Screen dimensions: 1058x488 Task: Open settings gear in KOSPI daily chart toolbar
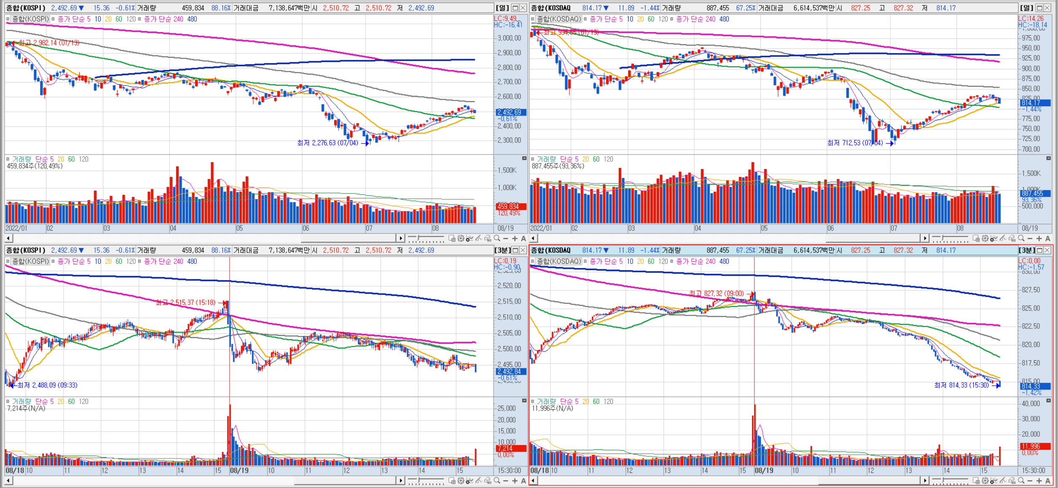coord(461,239)
